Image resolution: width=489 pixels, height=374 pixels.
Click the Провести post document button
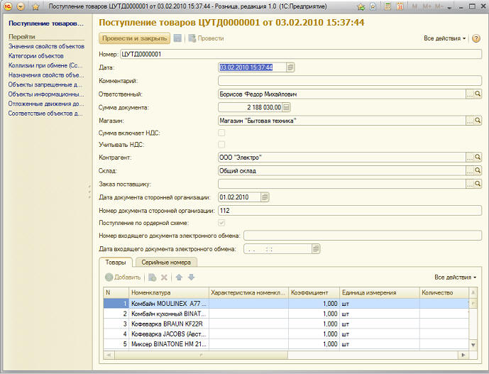(x=206, y=38)
